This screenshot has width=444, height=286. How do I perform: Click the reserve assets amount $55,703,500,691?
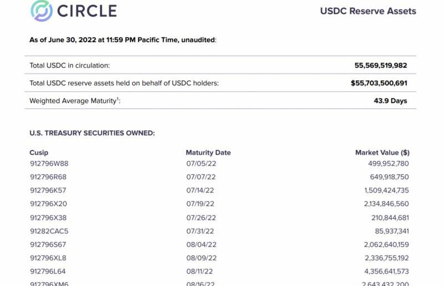(x=379, y=83)
